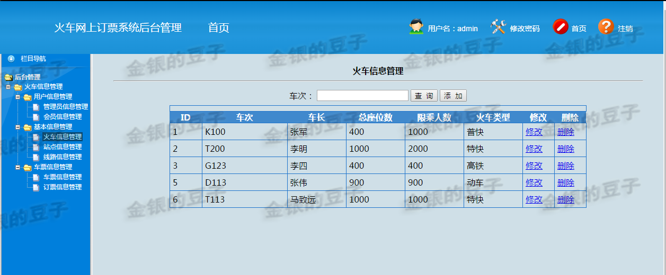Image resolution: width=666 pixels, height=275 pixels.
Task: Click the 后台管理 root label
Action: click(28, 77)
